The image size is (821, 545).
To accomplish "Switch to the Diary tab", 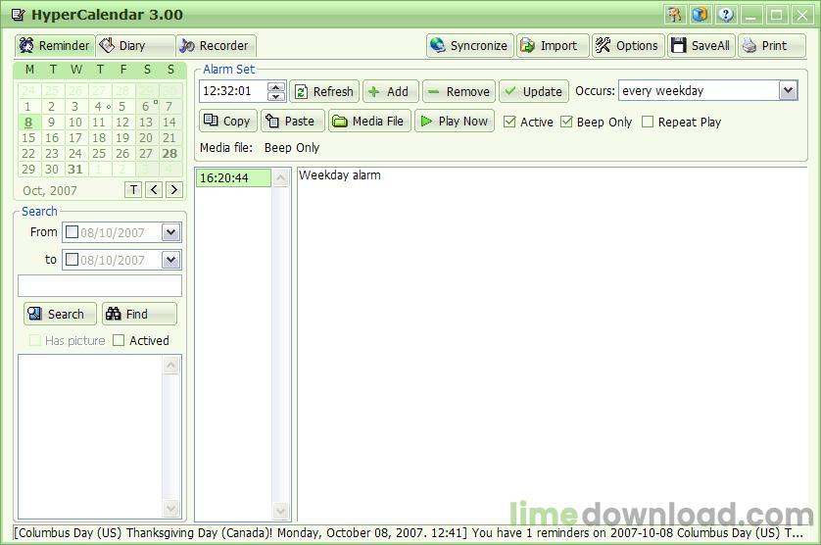I will coord(135,46).
